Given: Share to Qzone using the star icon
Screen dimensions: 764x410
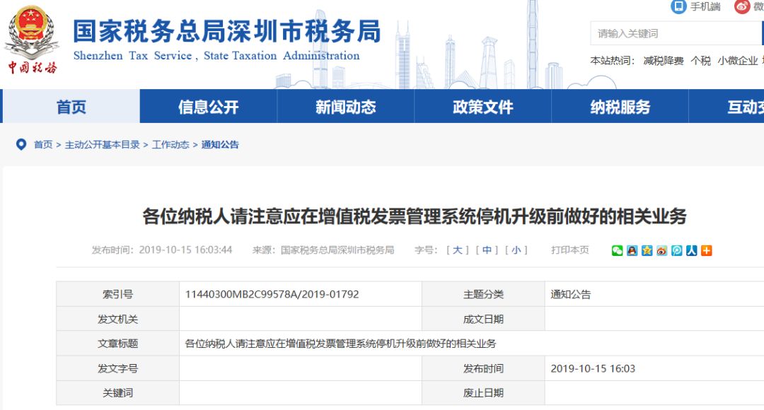Looking at the screenshot, I should (647, 250).
